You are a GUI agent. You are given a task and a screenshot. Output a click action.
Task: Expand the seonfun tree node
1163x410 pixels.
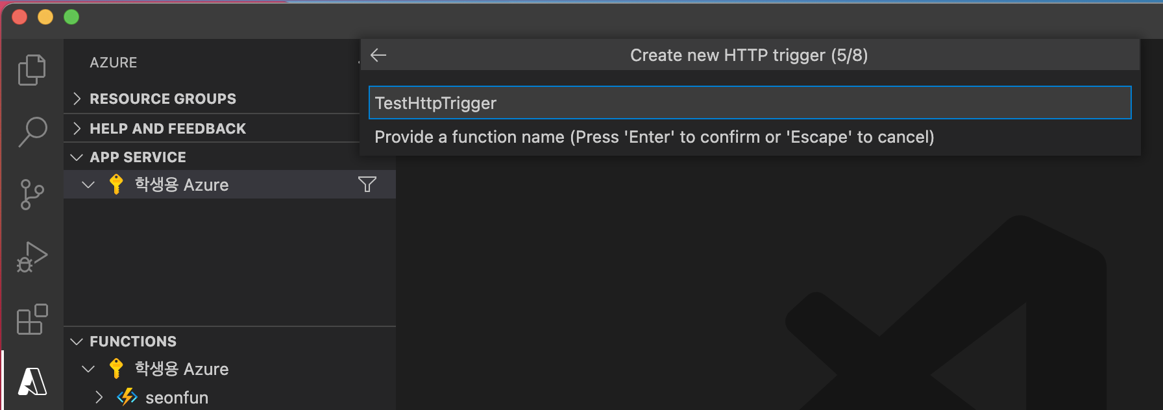click(x=99, y=397)
